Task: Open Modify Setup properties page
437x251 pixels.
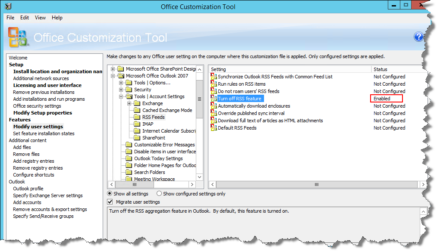Action: click(43, 113)
